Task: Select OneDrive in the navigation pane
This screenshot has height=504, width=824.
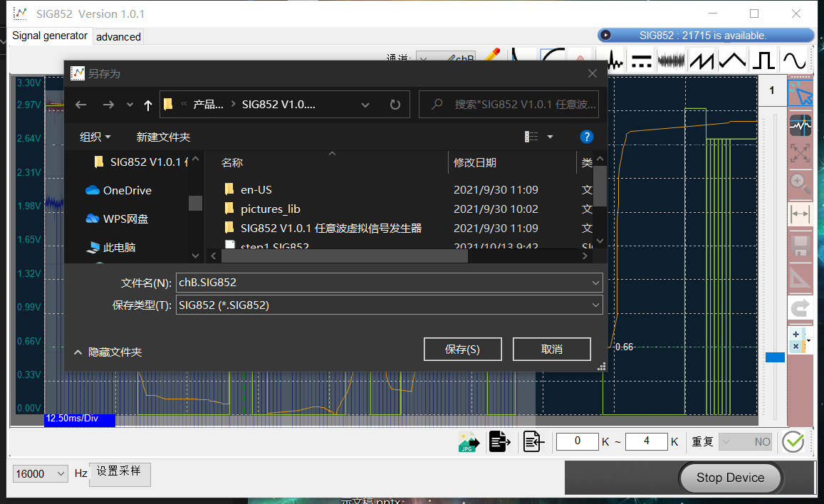Action: point(119,191)
